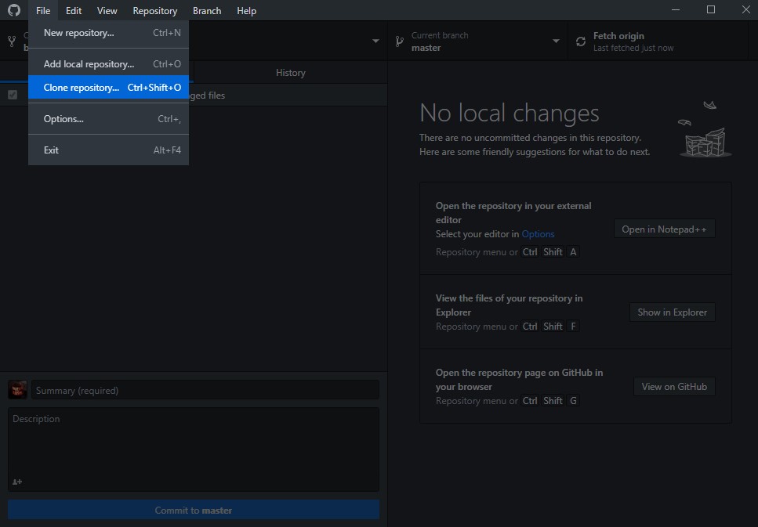Viewport: 758px width, 527px height.
Task: Click the Show in Explorer button
Action: click(x=672, y=312)
